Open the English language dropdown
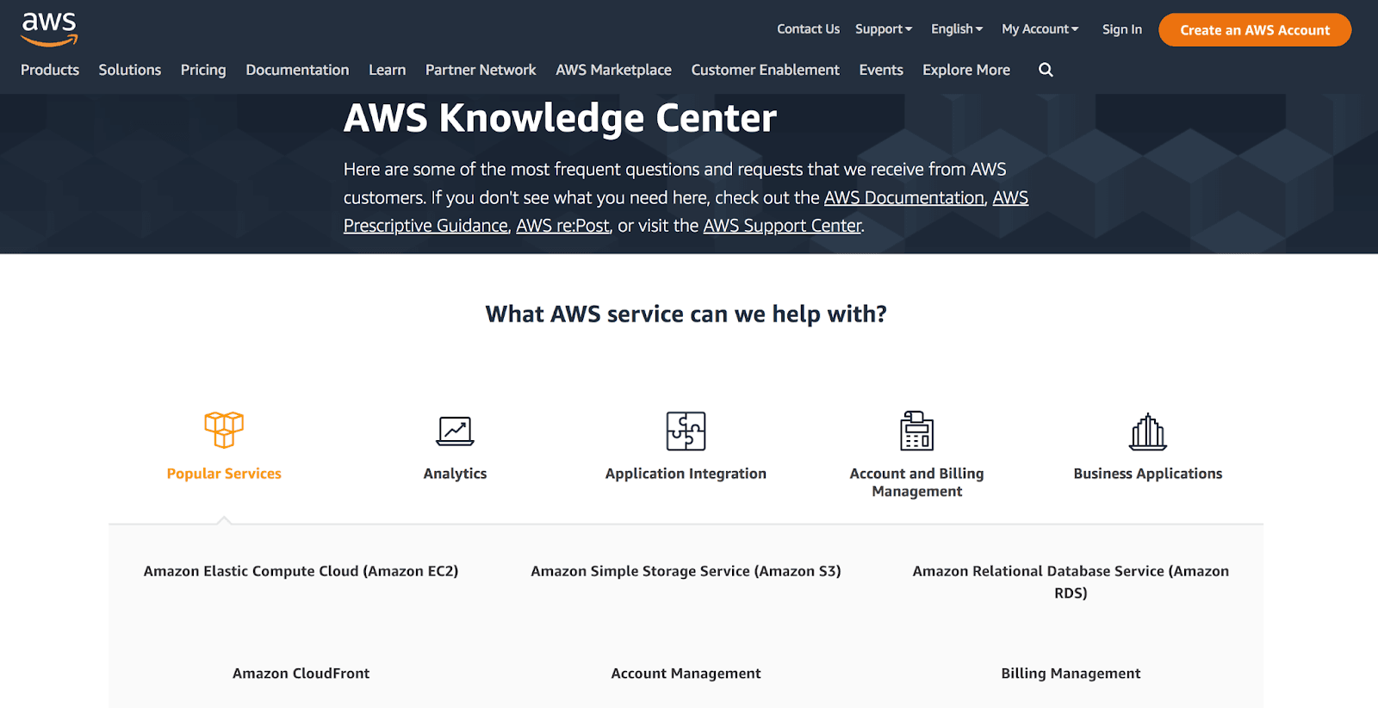 coord(956,29)
